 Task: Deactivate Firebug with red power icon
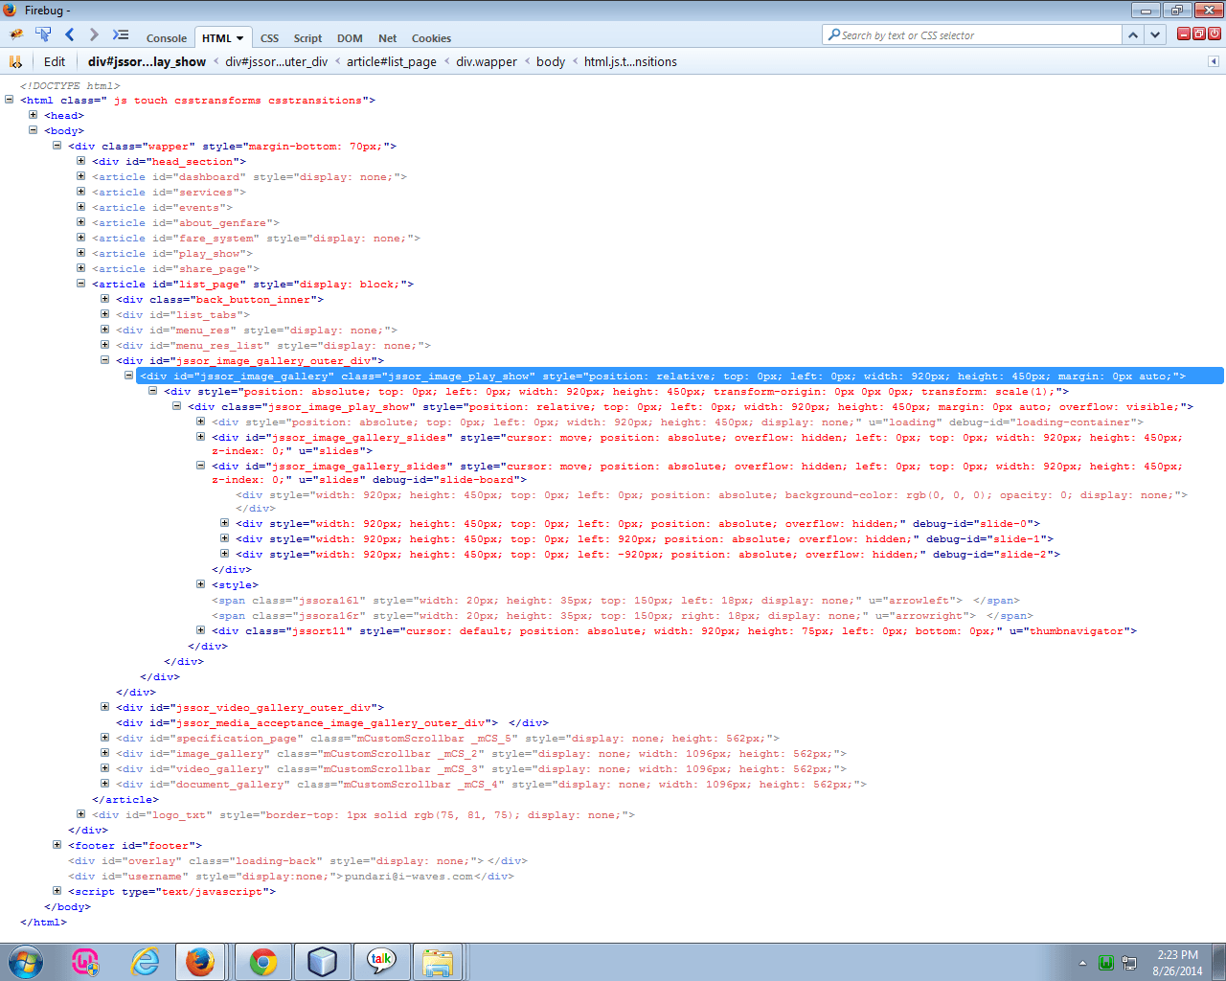1215,34
